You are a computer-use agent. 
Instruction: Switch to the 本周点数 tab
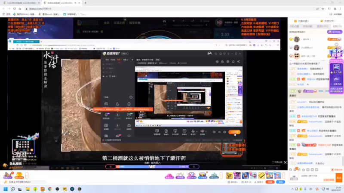point(307,26)
